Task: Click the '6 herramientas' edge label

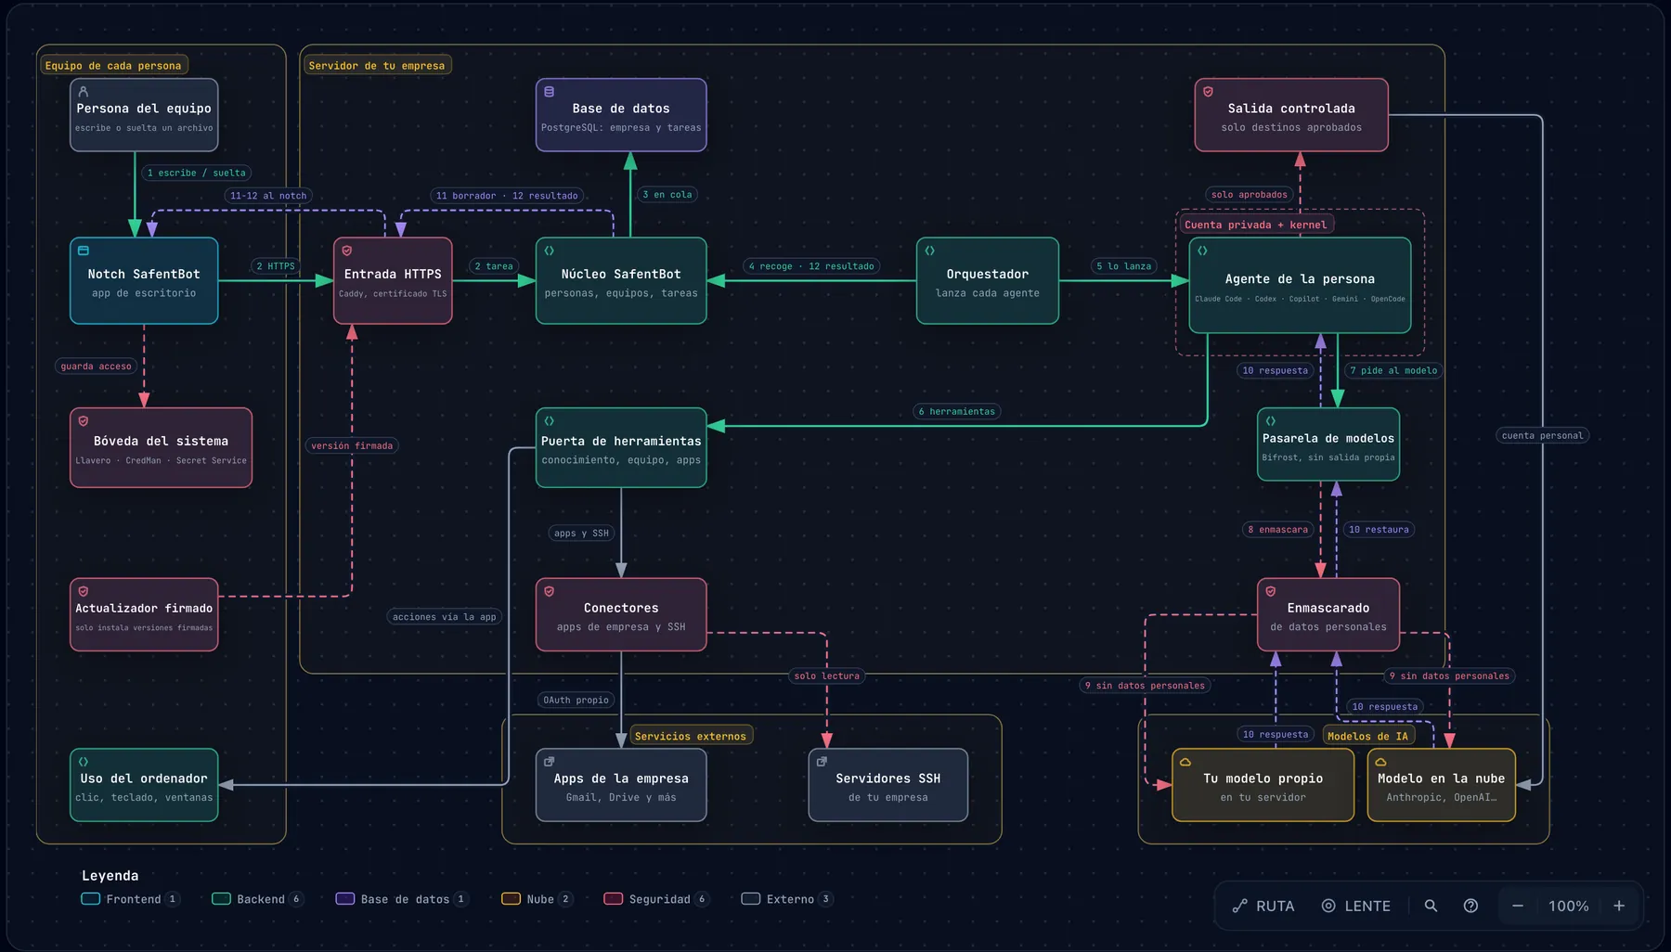Action: 956,412
